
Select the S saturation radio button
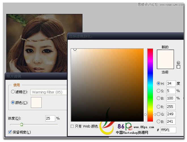coord(158,91)
